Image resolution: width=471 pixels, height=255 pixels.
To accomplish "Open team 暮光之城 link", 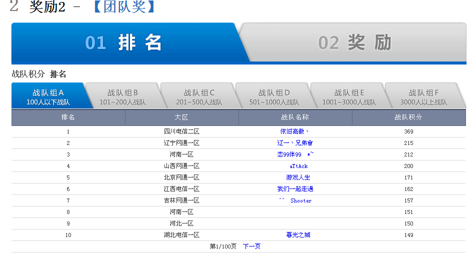I will 298,235.
